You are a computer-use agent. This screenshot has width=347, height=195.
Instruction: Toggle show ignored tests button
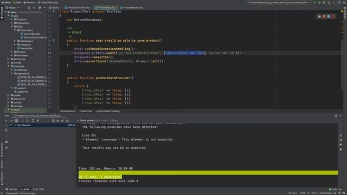point(16,121)
